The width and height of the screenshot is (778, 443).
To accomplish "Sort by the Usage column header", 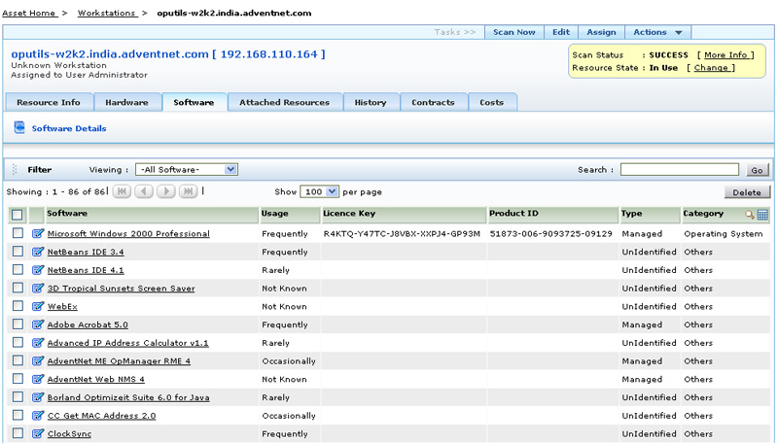I will point(275,214).
